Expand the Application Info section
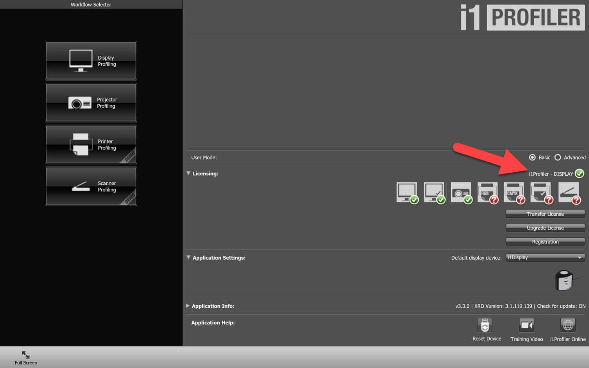The height and width of the screenshot is (368, 589). [188, 306]
